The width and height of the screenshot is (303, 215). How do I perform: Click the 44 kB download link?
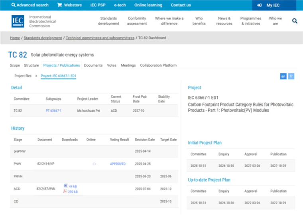click(73, 186)
